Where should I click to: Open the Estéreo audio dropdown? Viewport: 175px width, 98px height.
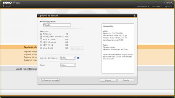click(68, 65)
